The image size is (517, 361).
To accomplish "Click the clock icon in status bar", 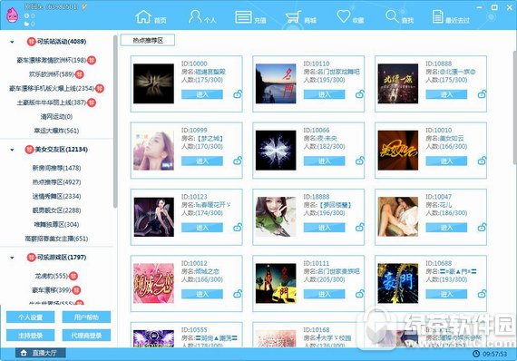I will tap(476, 354).
